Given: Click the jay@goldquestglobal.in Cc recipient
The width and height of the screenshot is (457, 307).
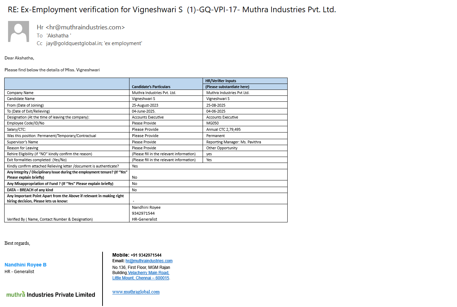Looking at the screenshot, I should 74,43.
